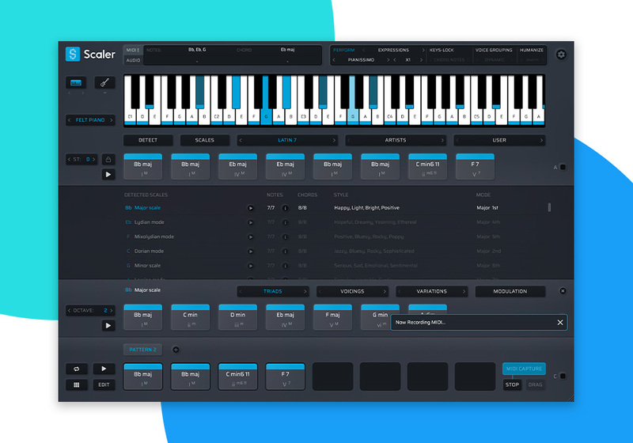Open the EXPRESSIONS perform selector
The width and height of the screenshot is (633, 443).
coord(393,50)
